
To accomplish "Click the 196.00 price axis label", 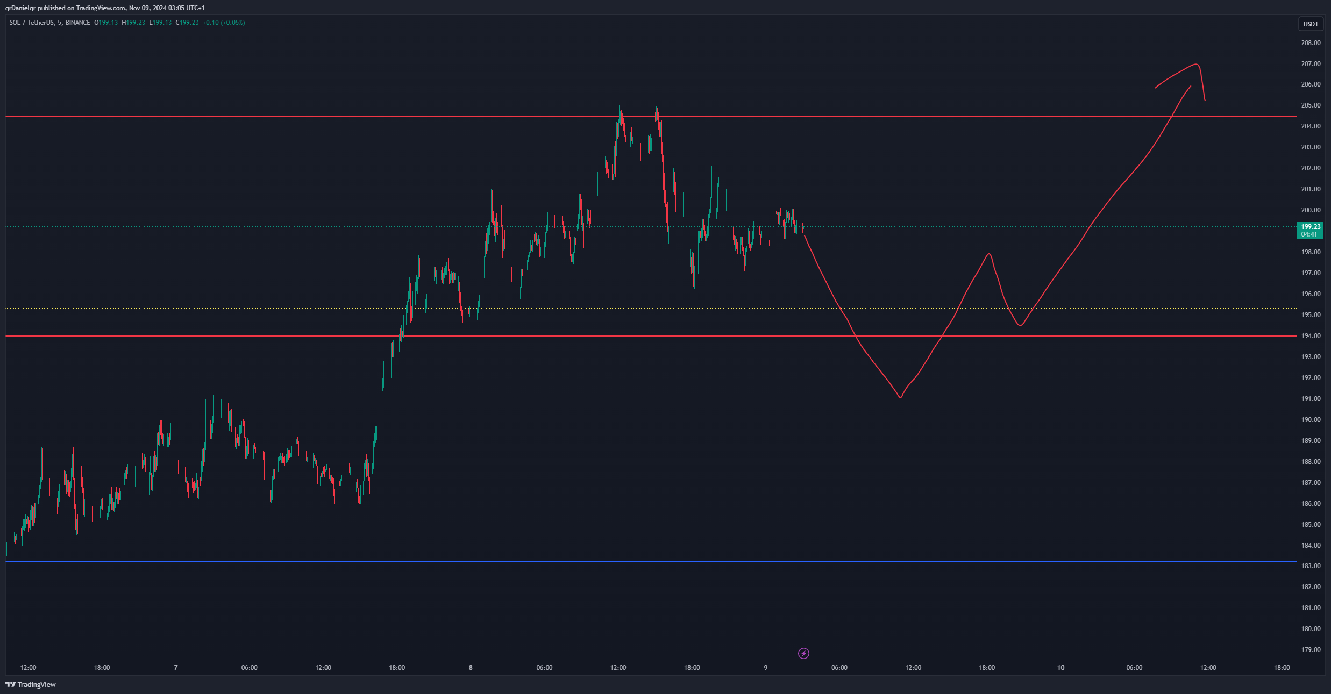I will click(x=1311, y=294).
